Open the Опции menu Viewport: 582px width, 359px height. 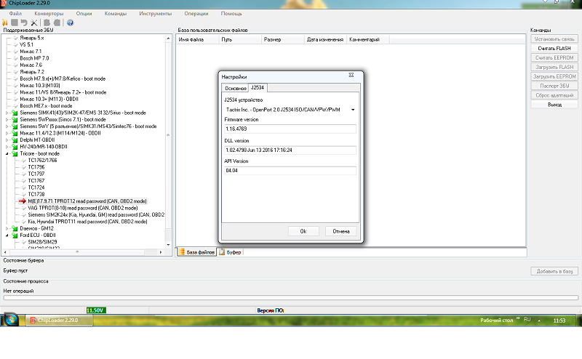pos(84,14)
